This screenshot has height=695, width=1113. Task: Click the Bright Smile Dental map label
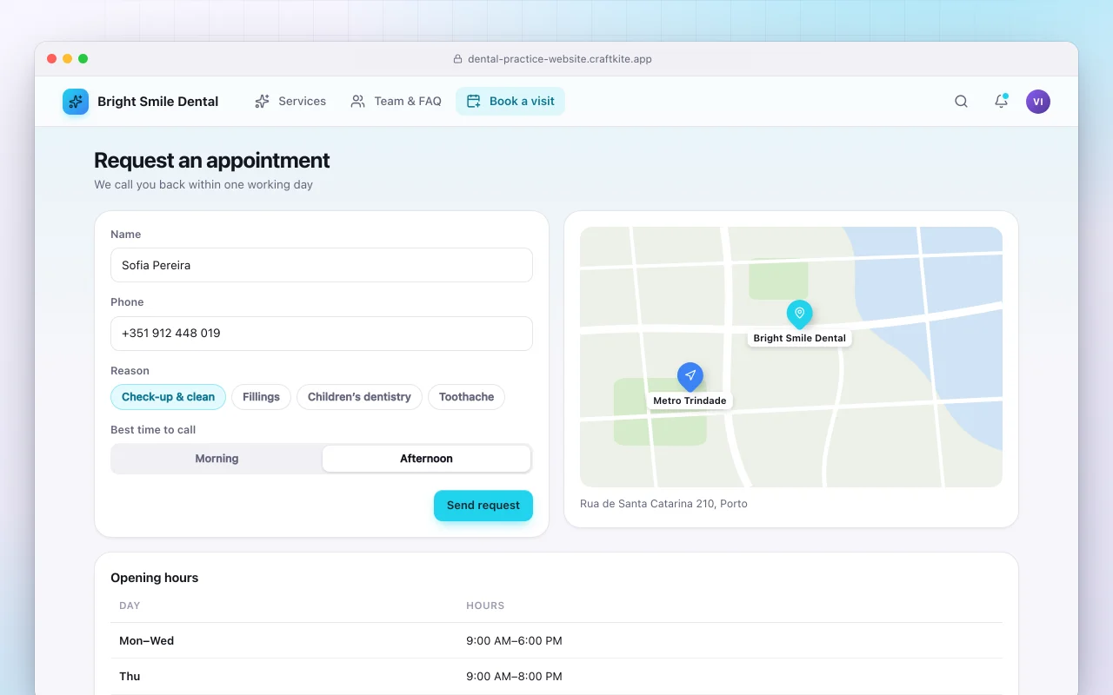(800, 338)
